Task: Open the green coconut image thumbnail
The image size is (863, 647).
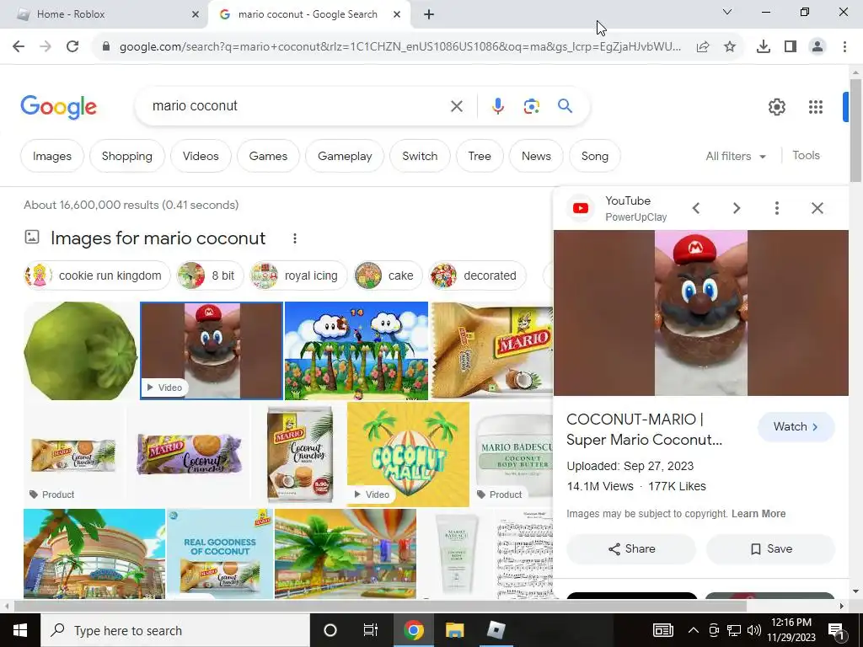Action: [x=80, y=351]
